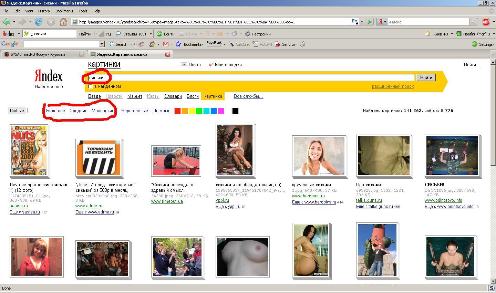Click the green Settings orb on Google toolbar

pos(475,44)
